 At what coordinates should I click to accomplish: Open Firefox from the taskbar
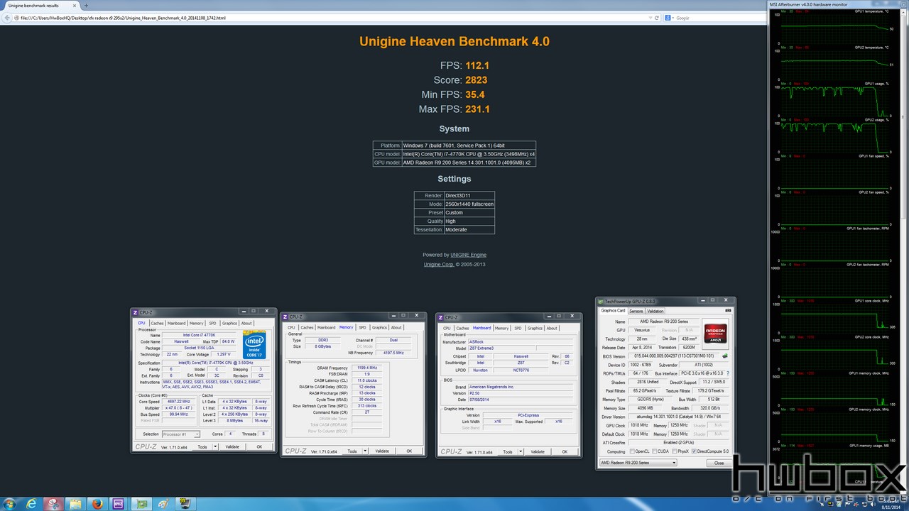pos(97,504)
